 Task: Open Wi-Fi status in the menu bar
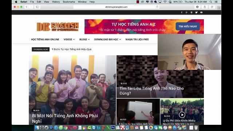165,2
